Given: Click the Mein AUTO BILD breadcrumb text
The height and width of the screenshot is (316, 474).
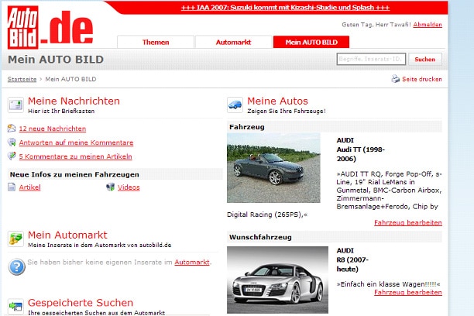Looking at the screenshot, I should 70,79.
